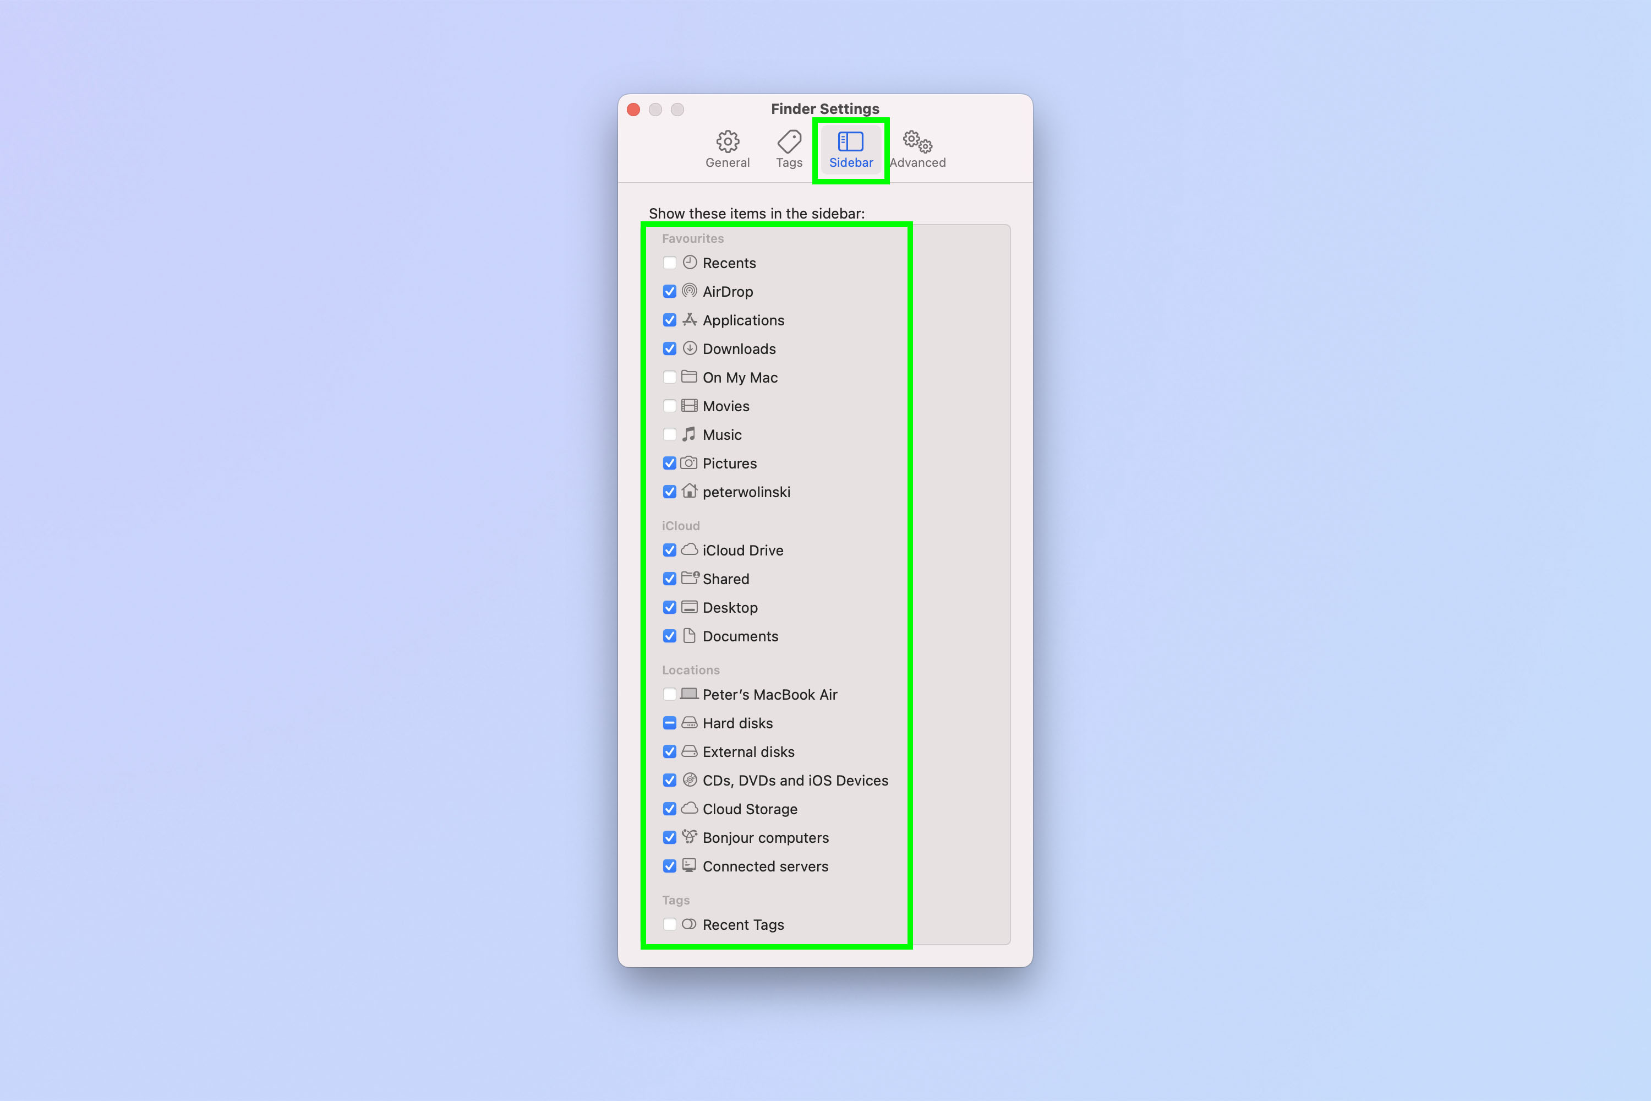Enable the Music checkbox
The height and width of the screenshot is (1101, 1651).
point(670,435)
